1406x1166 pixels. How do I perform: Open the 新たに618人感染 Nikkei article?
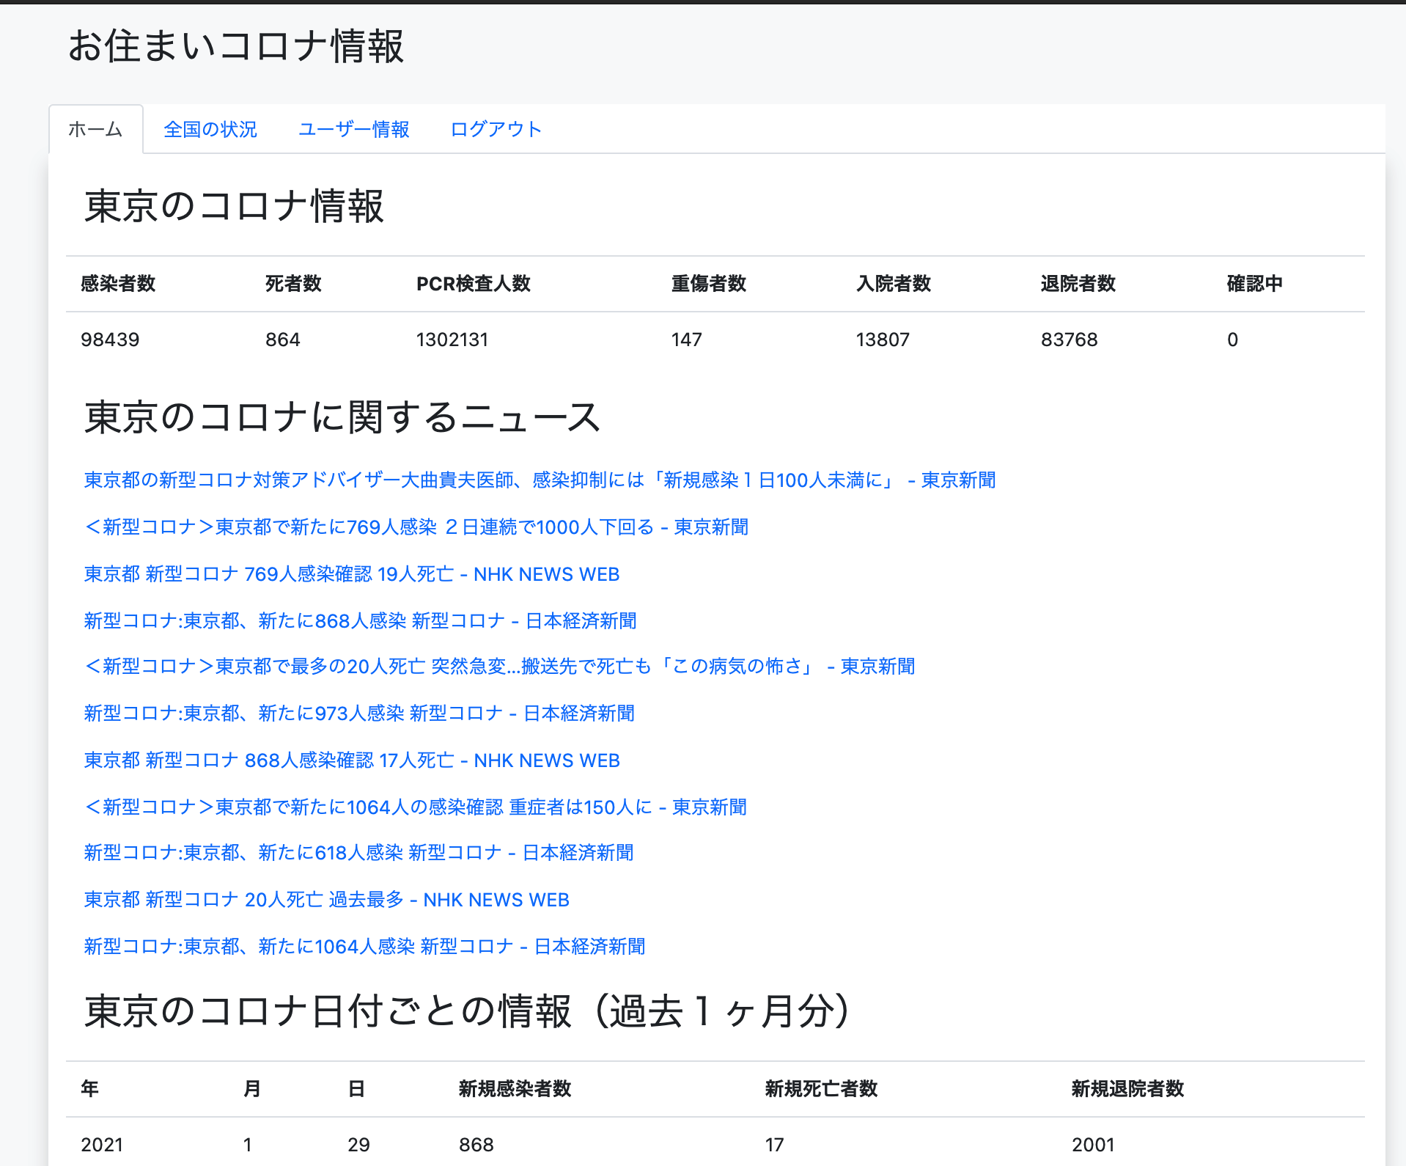358,853
